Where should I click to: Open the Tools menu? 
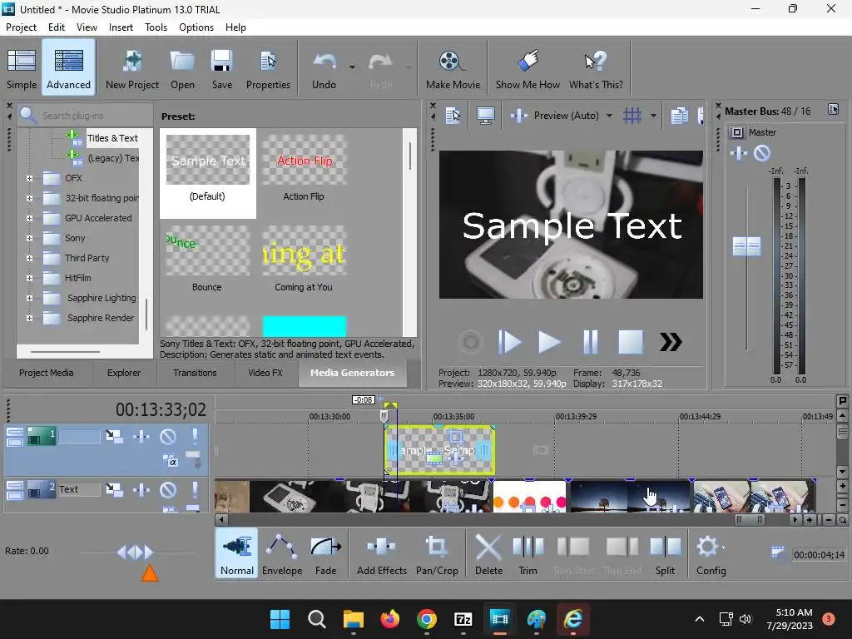click(x=156, y=27)
